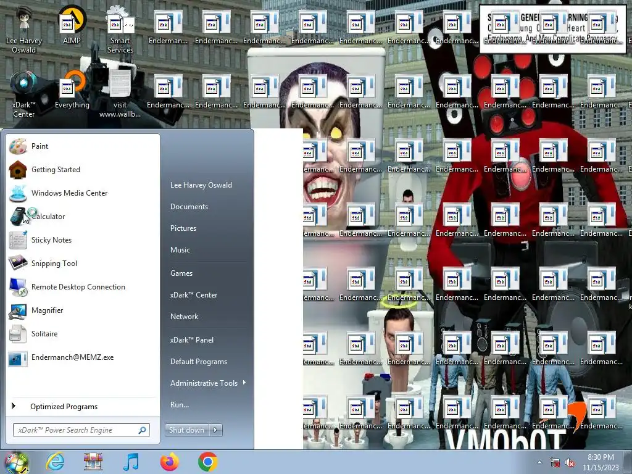Click the Shut down button
This screenshot has height=474, width=632.
pos(186,430)
